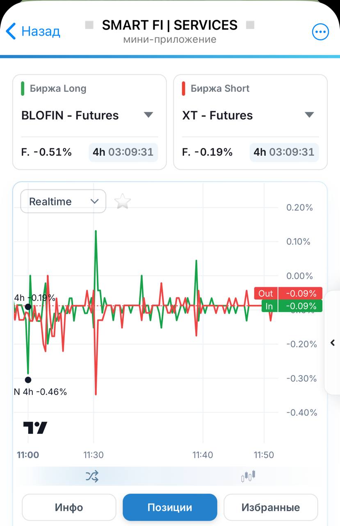Screen dimensions: 340x526
Task: Toggle the favorite star icon
Action: tap(122, 201)
